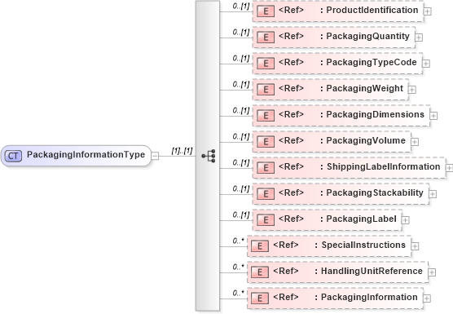Expand the PackagingDimensions element
This screenshot has width=453, height=314.
tap(433, 116)
